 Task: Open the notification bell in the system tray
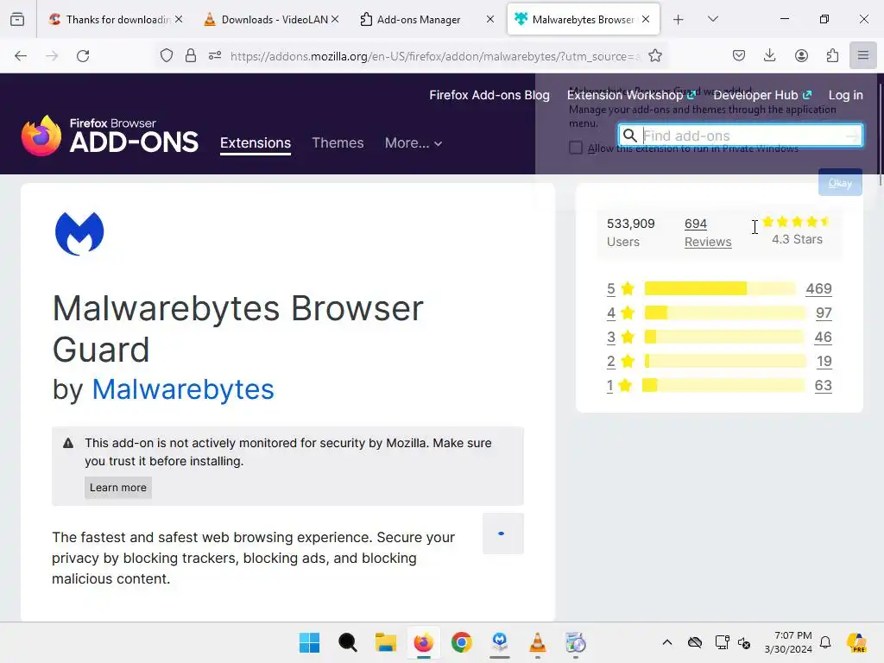(x=825, y=642)
